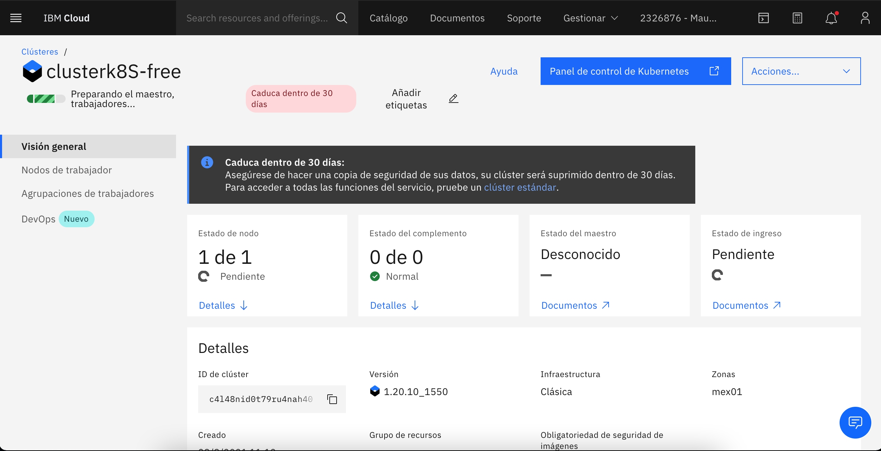The height and width of the screenshot is (451, 881).
Task: Click the Clásica infrastructure value
Action: (x=556, y=392)
